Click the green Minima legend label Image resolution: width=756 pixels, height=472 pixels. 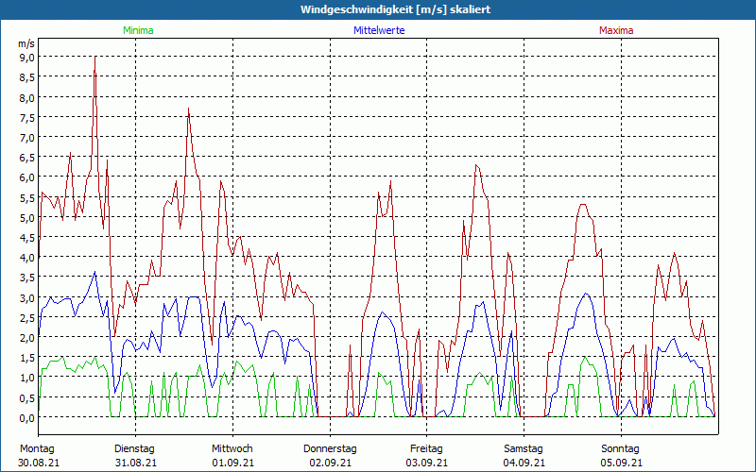[138, 30]
